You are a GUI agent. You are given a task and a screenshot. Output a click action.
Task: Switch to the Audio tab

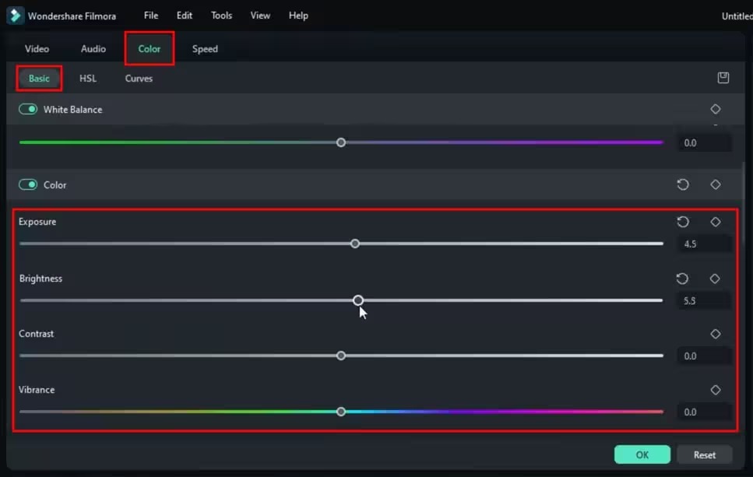[x=93, y=49]
